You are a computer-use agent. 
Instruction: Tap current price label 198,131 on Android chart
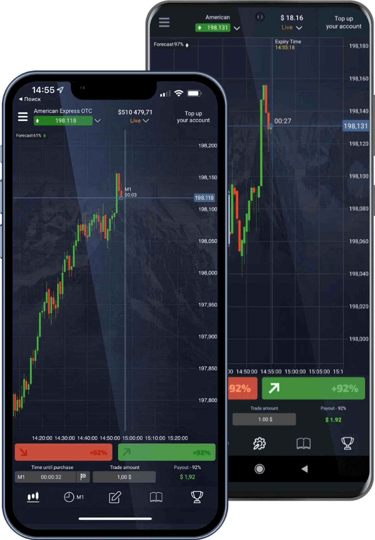point(355,126)
